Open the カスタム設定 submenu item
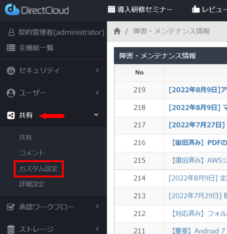This screenshot has height=234, width=227. tap(38, 169)
